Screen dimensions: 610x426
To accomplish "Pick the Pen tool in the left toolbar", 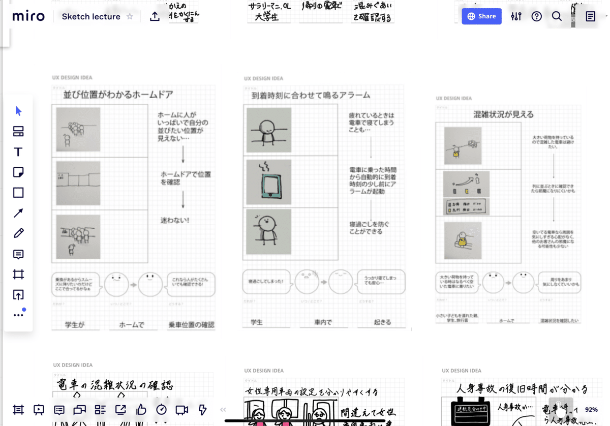I will click(18, 233).
